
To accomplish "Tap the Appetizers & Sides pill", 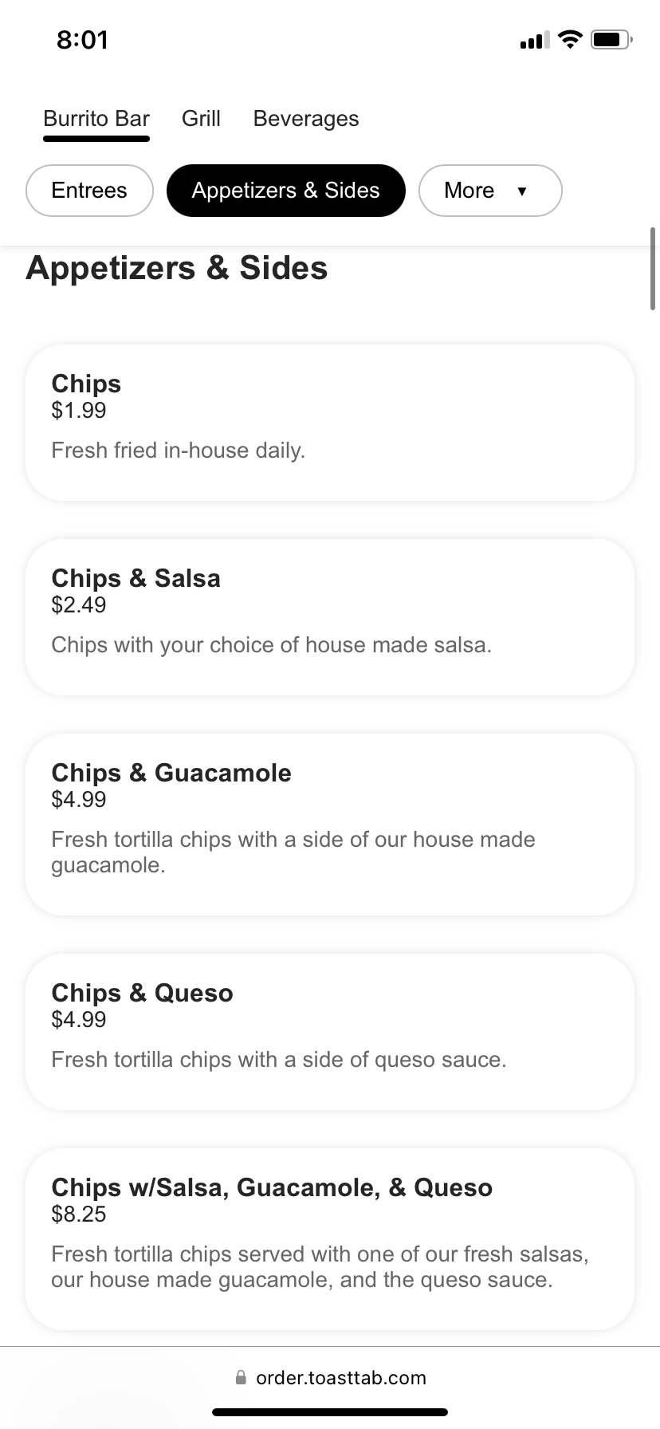I will click(x=285, y=191).
